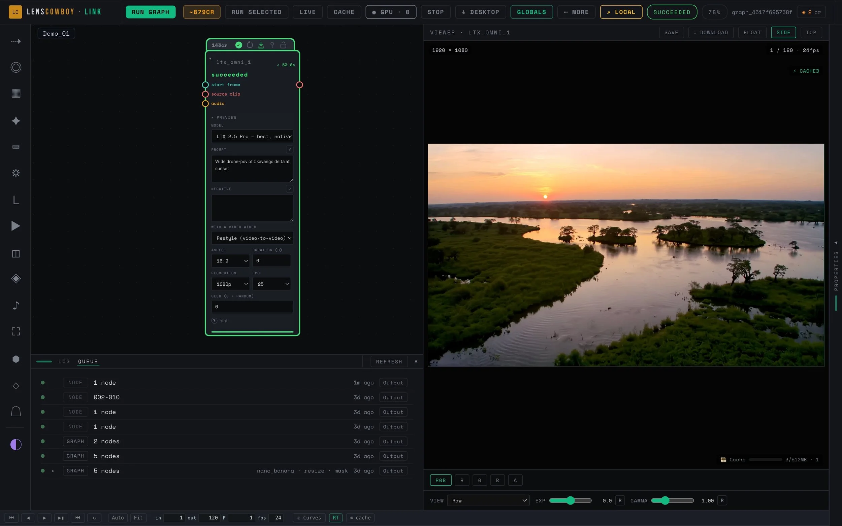Click the REFRESH queue button
Image resolution: width=842 pixels, height=526 pixels.
click(x=389, y=362)
